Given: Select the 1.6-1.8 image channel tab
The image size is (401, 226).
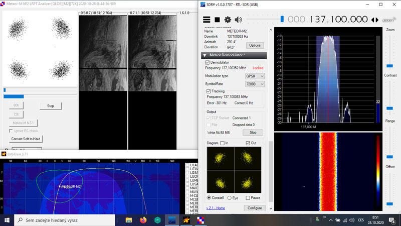Looking at the screenshot, I should 184,13.
